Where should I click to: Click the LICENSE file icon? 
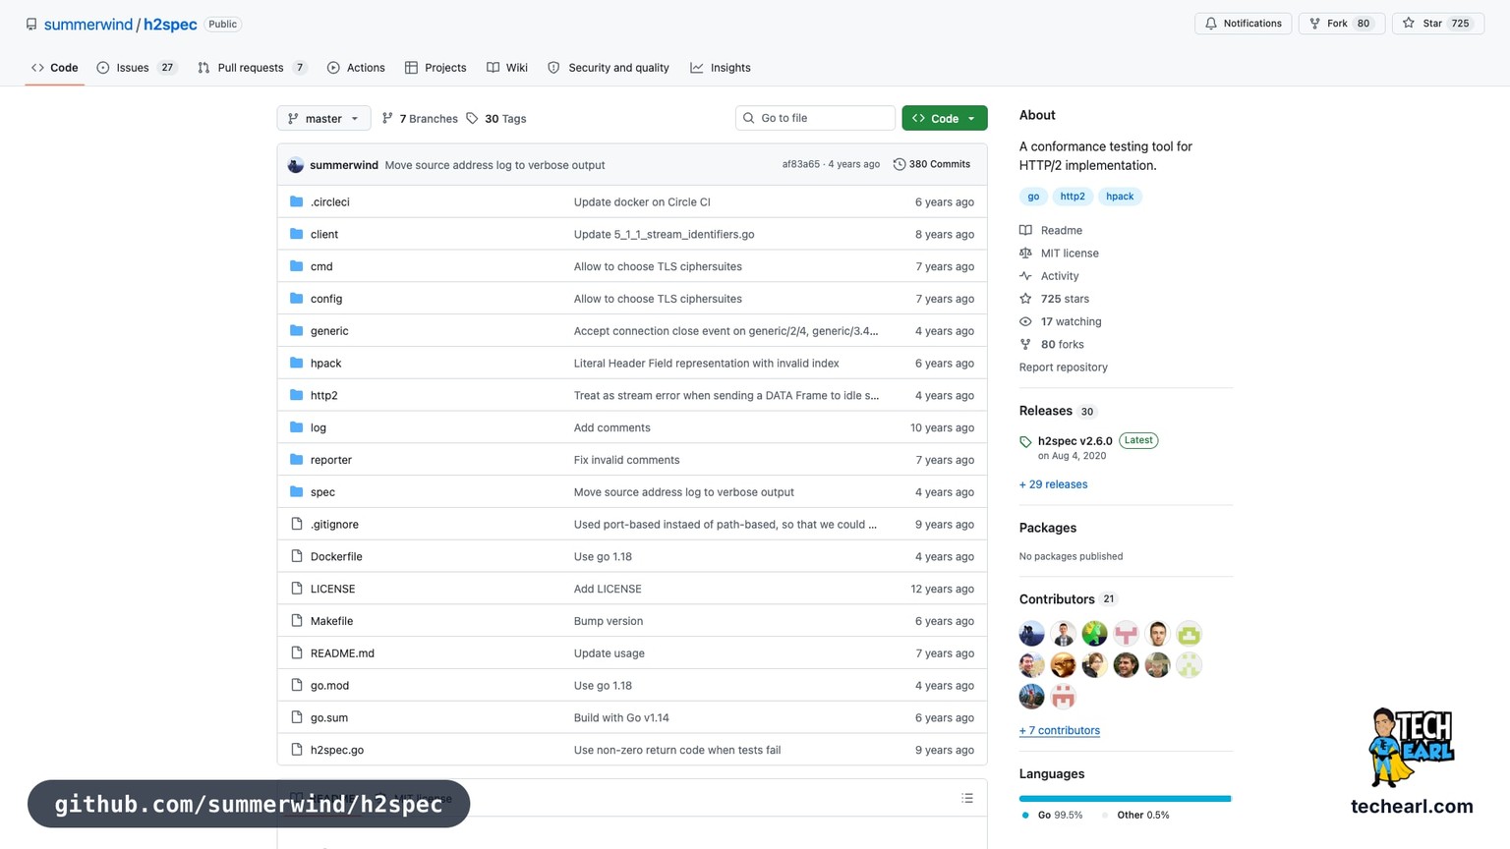tap(296, 589)
